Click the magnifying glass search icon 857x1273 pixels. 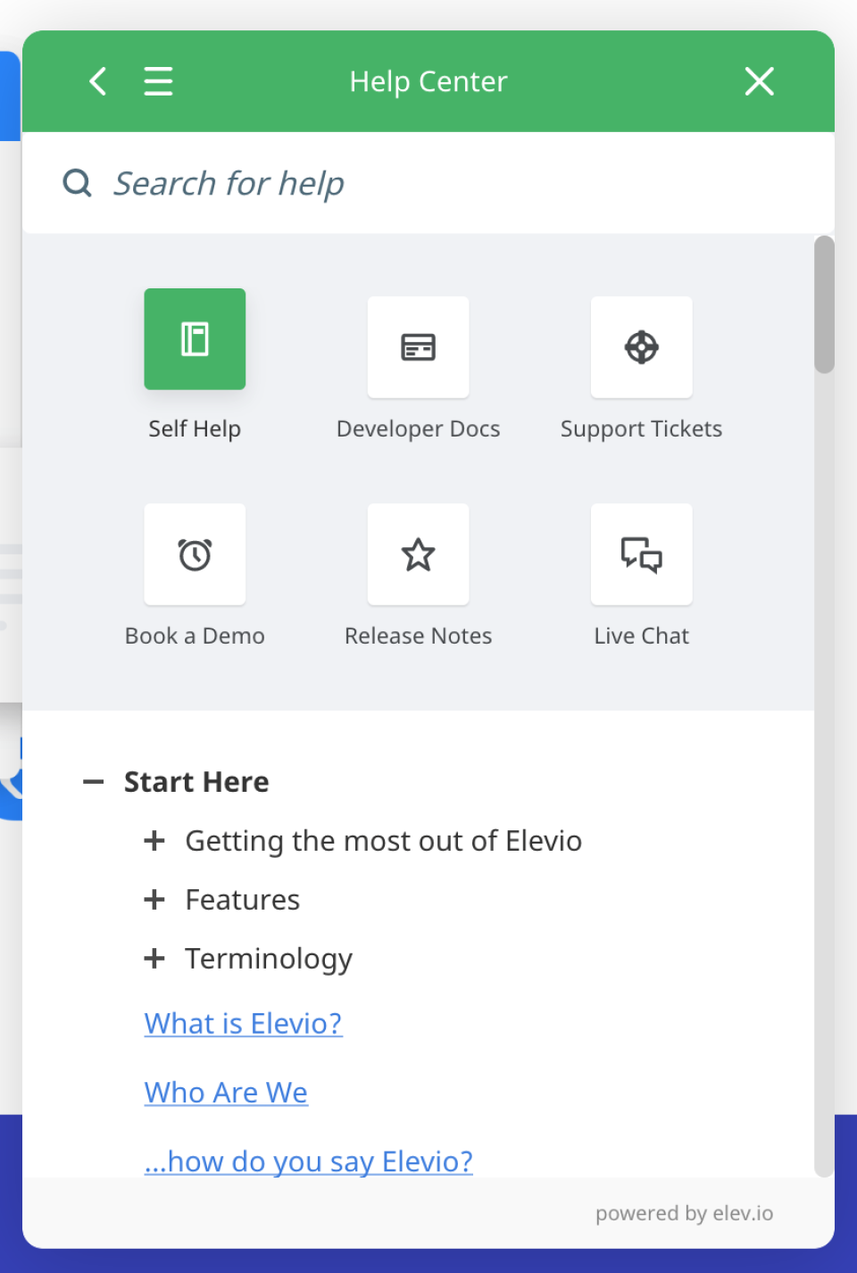pyautogui.click(x=77, y=182)
